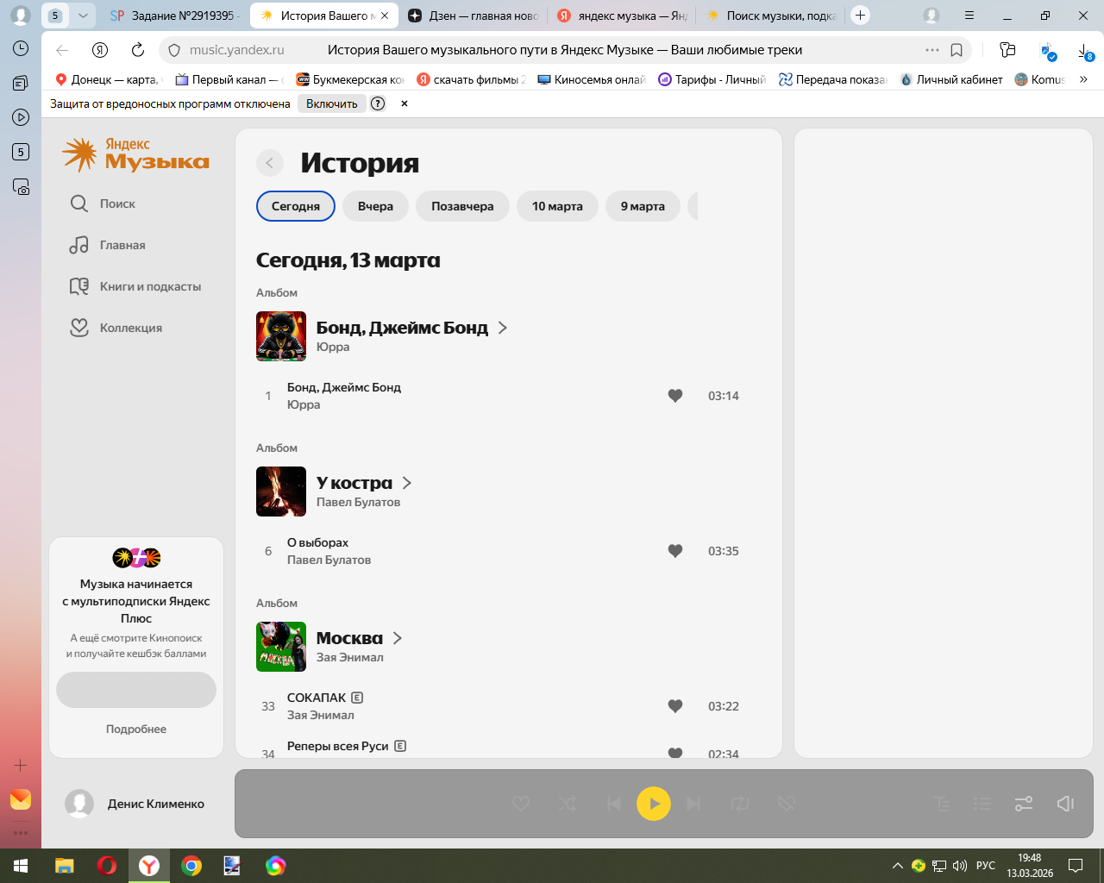Screen dimensions: 1104x883
Task: Open Денис Клименко profile
Action: [x=135, y=804]
